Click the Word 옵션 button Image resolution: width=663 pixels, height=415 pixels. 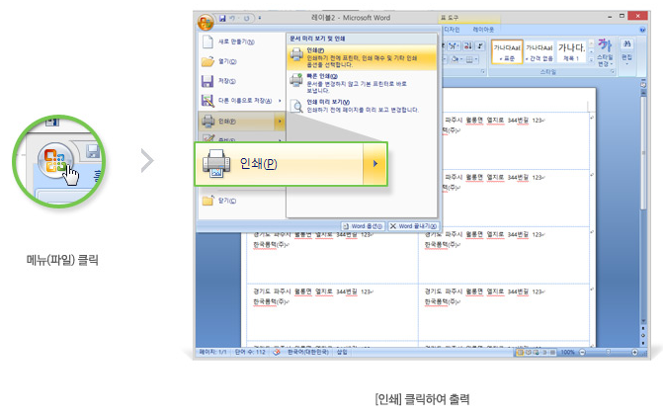click(x=364, y=226)
